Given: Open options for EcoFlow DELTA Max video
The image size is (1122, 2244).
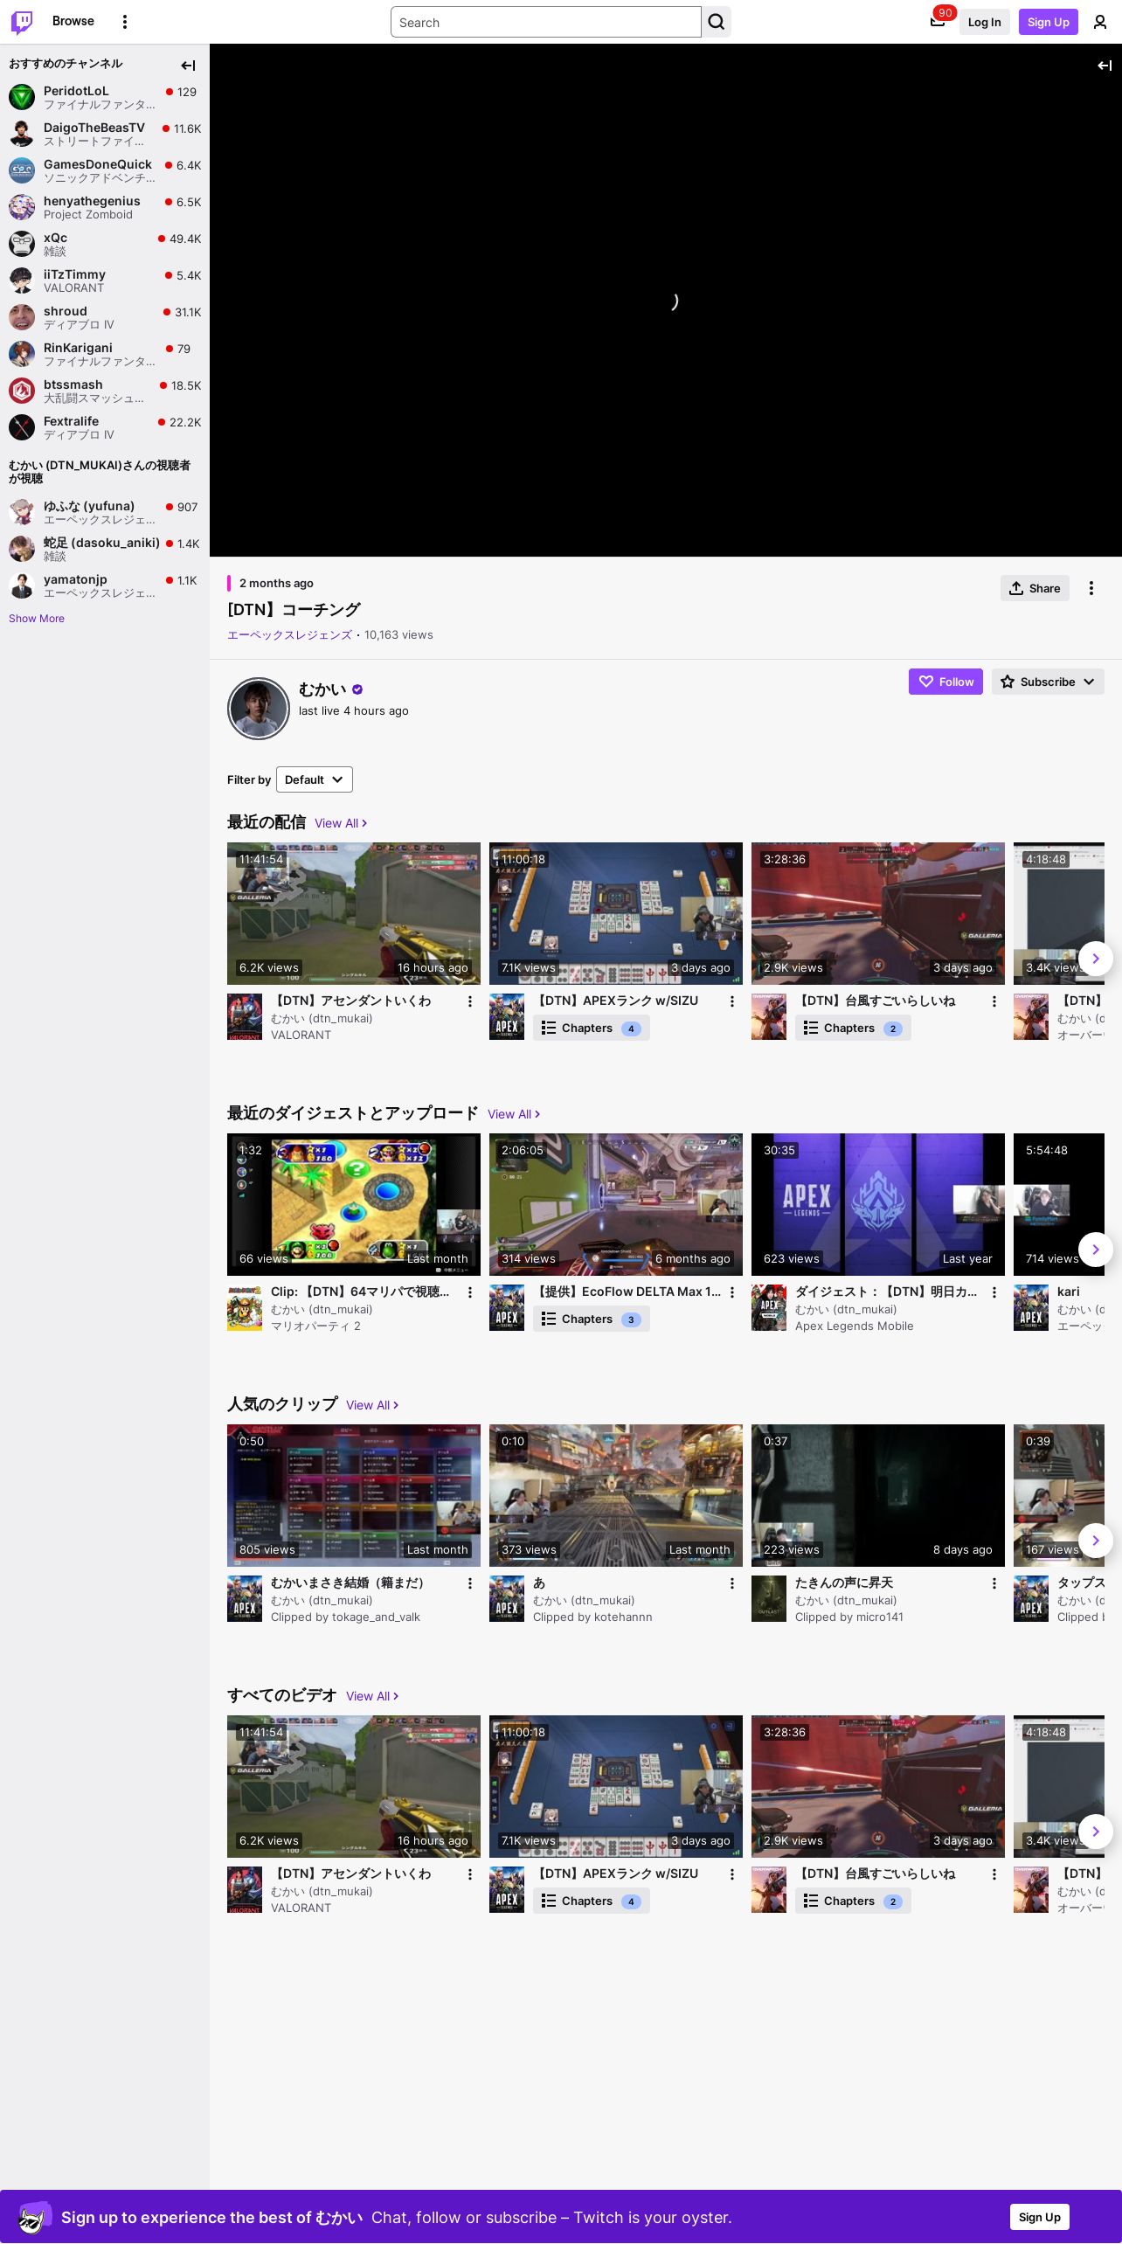Looking at the screenshot, I should click(x=731, y=1292).
